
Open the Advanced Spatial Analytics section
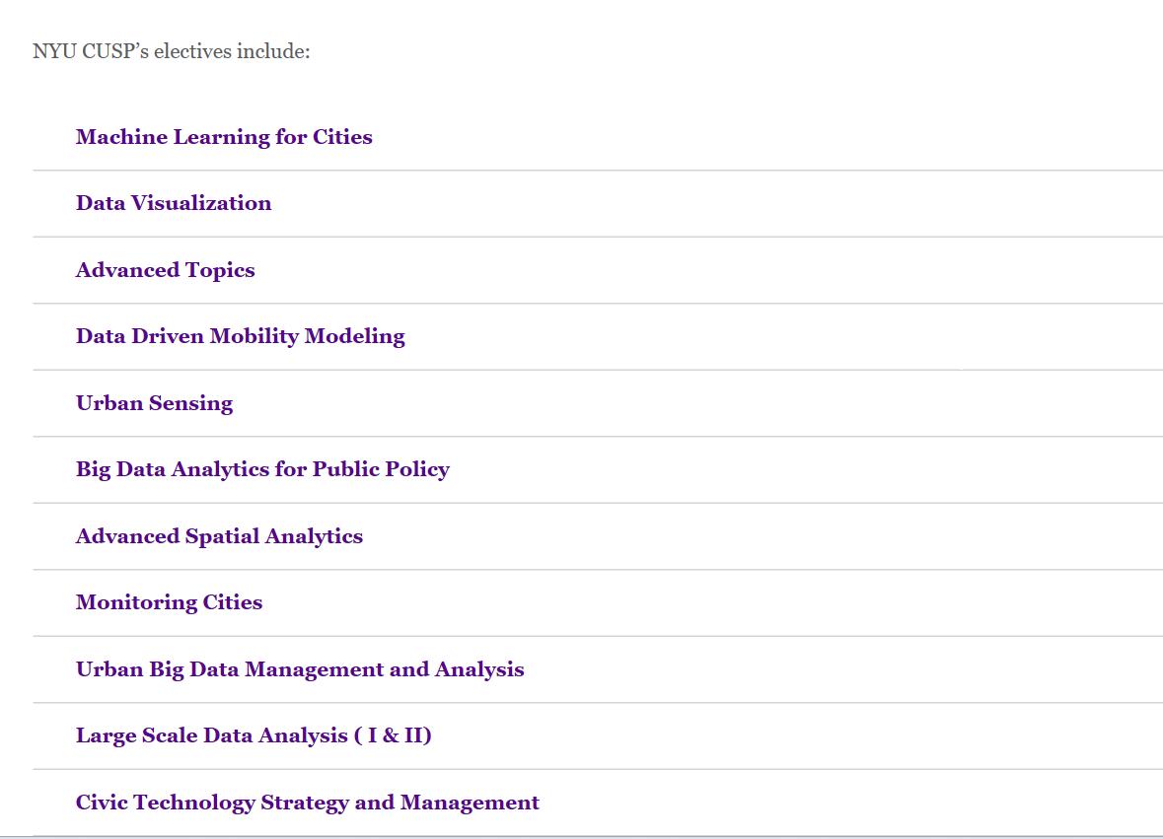pos(219,536)
